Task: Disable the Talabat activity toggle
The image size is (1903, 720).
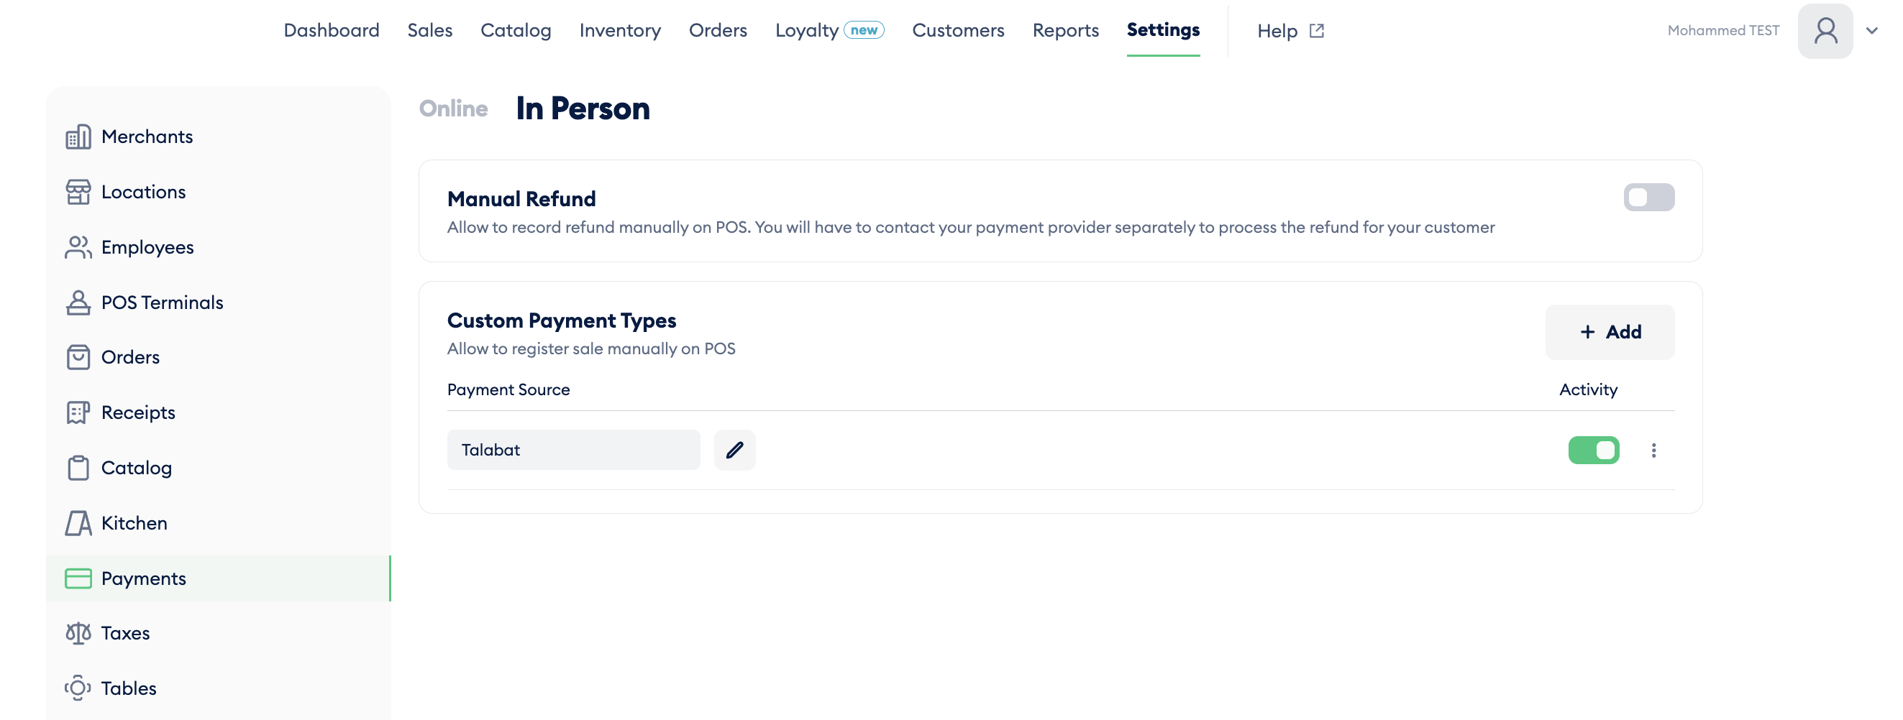Action: coord(1594,451)
